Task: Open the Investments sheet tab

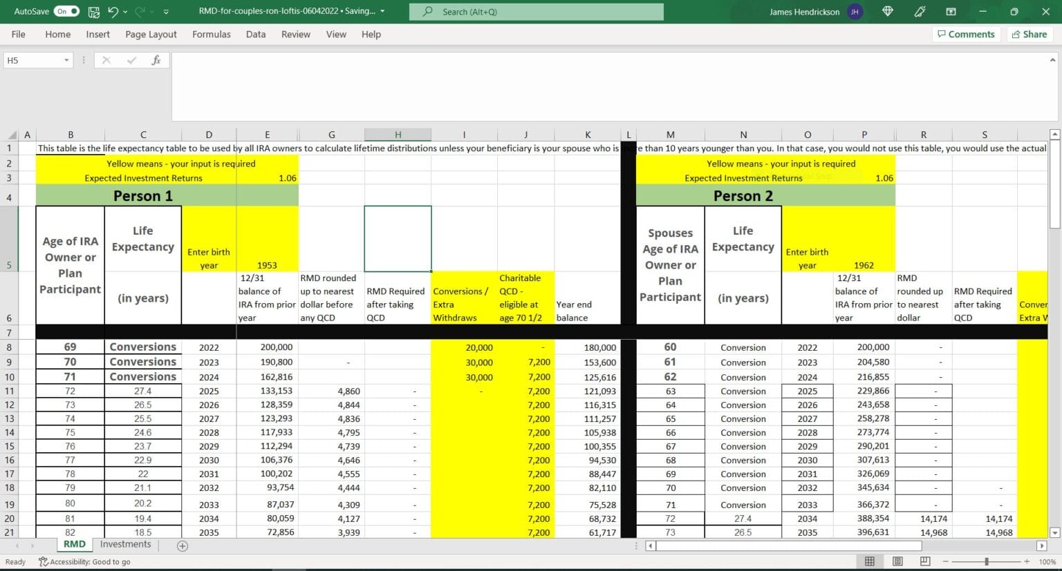Action: point(125,545)
